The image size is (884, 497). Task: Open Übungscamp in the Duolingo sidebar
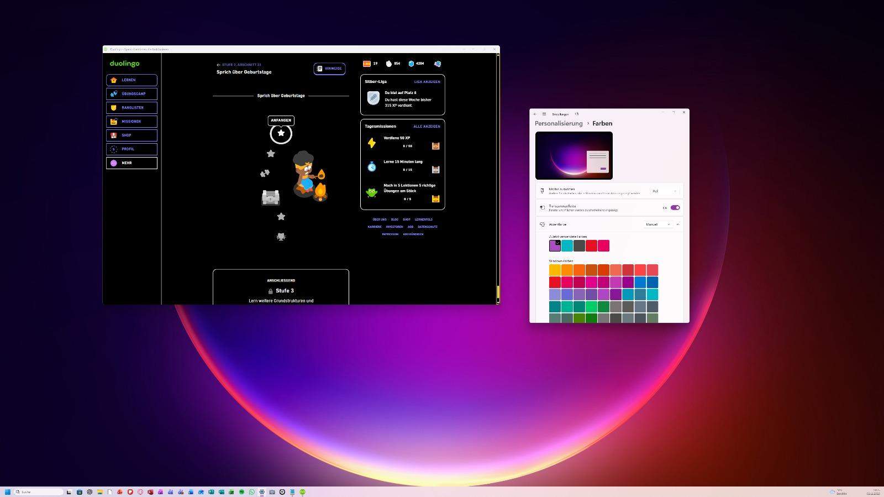coord(131,94)
